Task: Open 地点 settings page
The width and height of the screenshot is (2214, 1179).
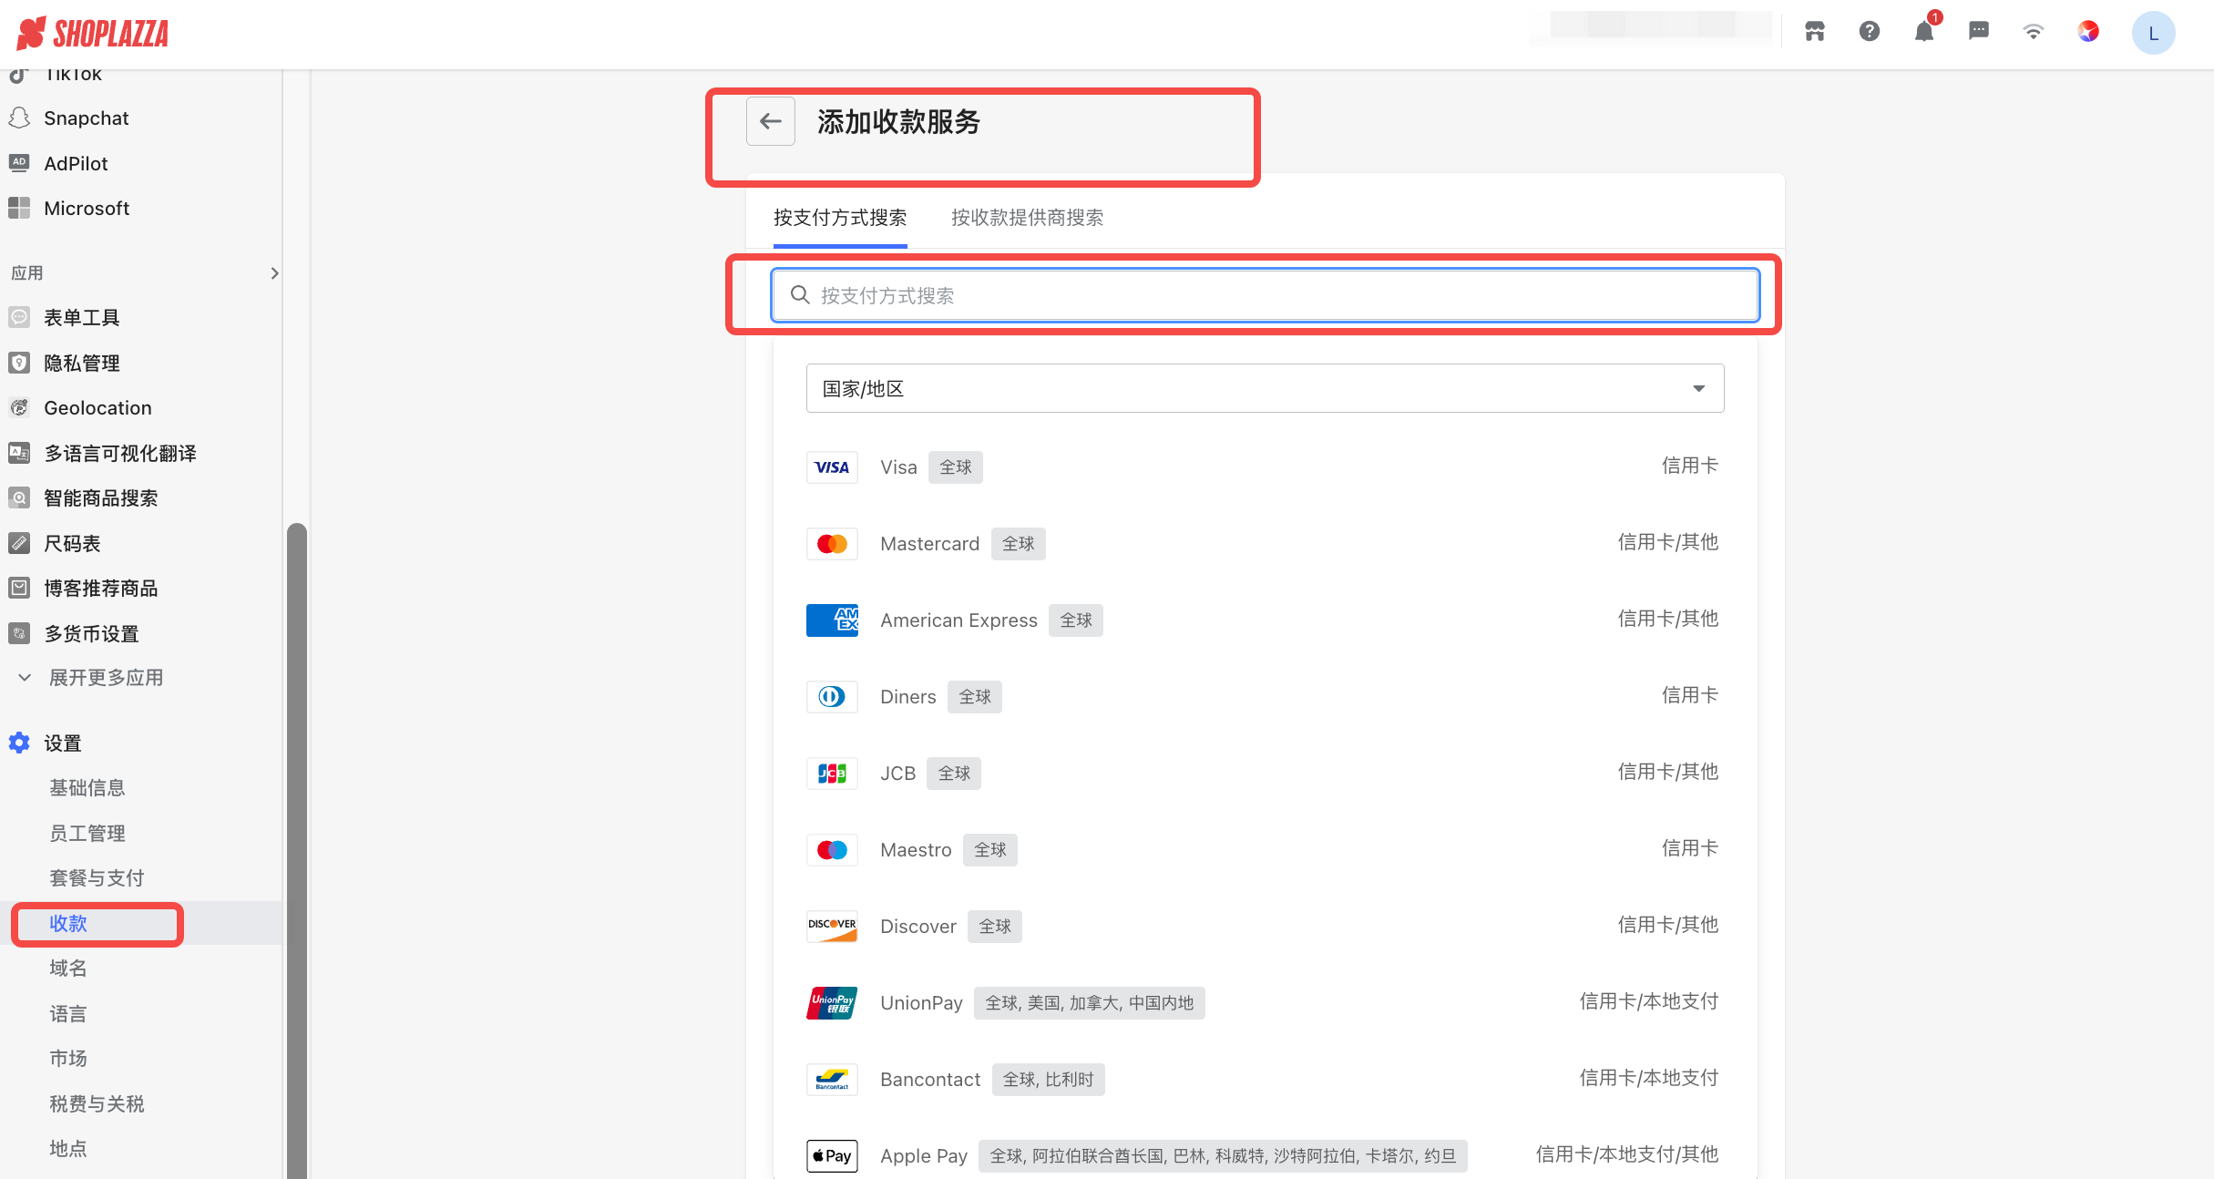Action: 68,1149
